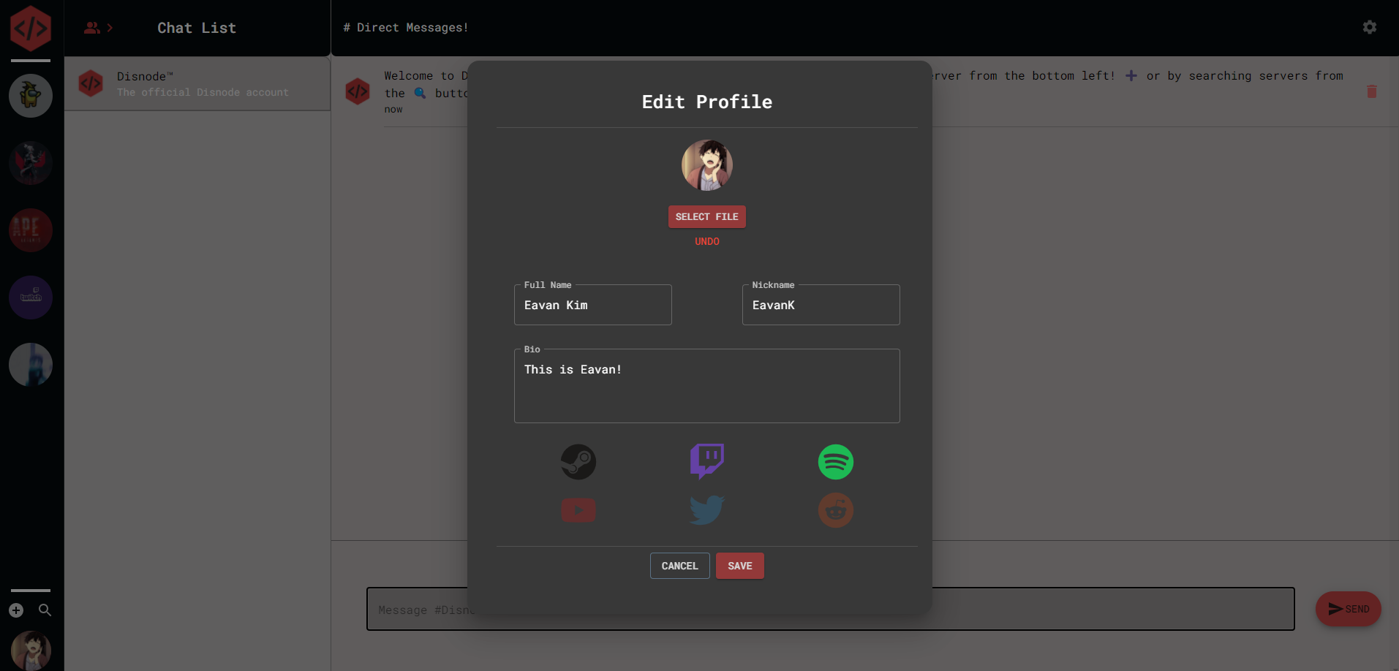Open the dark red character server icon

coord(31,163)
